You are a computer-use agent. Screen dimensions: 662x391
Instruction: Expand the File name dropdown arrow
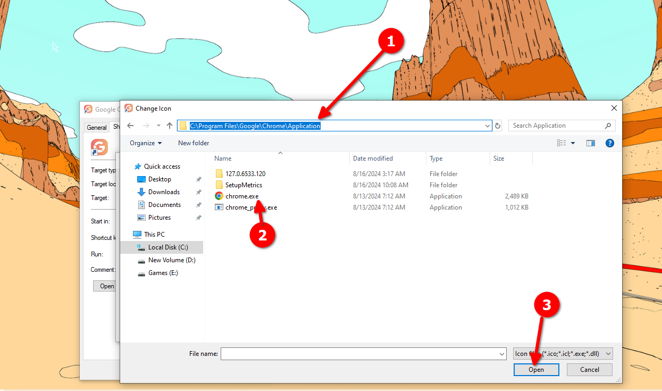(502, 354)
